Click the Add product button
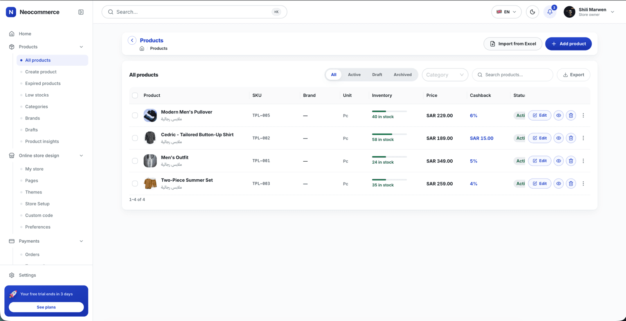The image size is (626, 321). [x=568, y=44]
